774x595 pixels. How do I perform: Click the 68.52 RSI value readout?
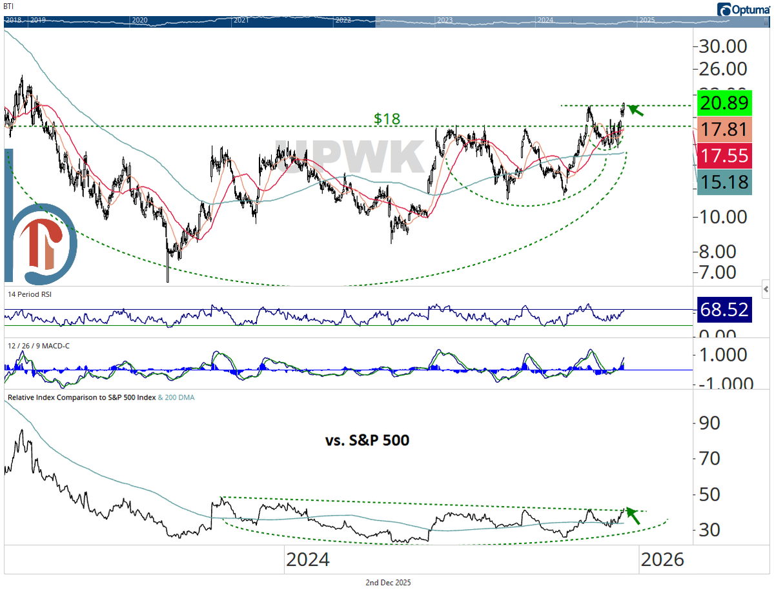point(724,310)
